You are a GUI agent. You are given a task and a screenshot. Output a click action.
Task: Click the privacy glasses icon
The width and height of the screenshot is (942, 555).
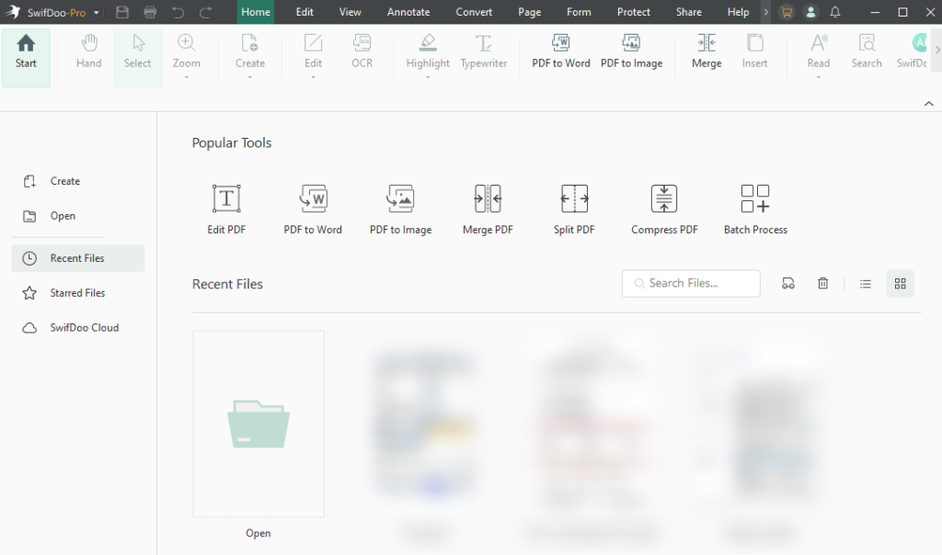(788, 284)
